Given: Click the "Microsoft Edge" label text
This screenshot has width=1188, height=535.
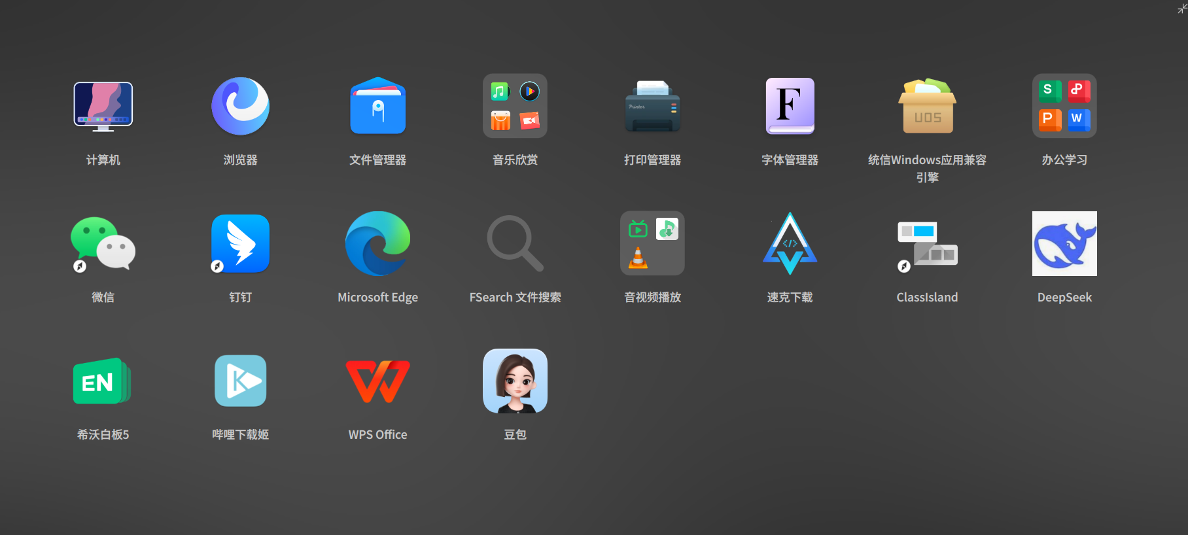Looking at the screenshot, I should 378,298.
